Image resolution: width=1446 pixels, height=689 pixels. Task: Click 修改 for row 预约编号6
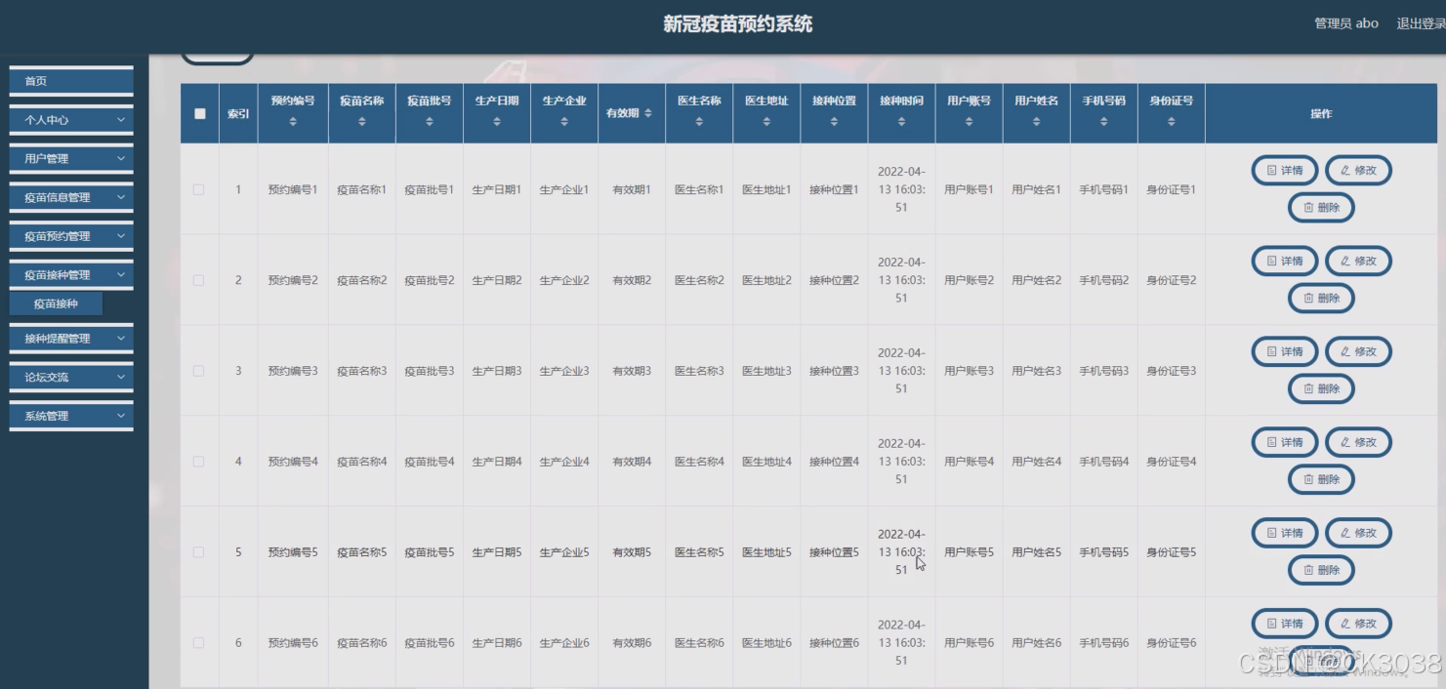pyautogui.click(x=1358, y=624)
